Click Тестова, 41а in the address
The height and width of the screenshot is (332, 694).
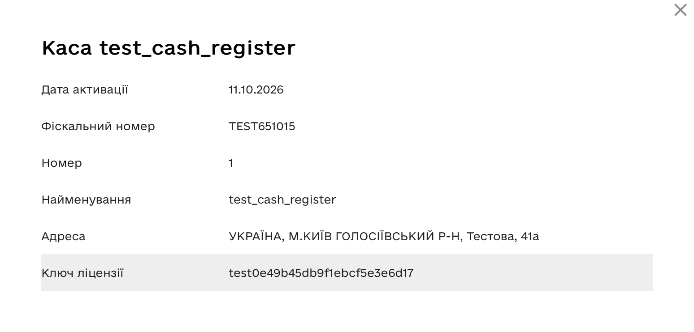click(x=503, y=236)
